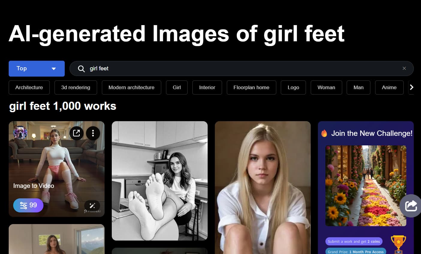Click the Grand Prize 1 Month Pro Access badge
This screenshot has height=254, width=421.
point(355,252)
